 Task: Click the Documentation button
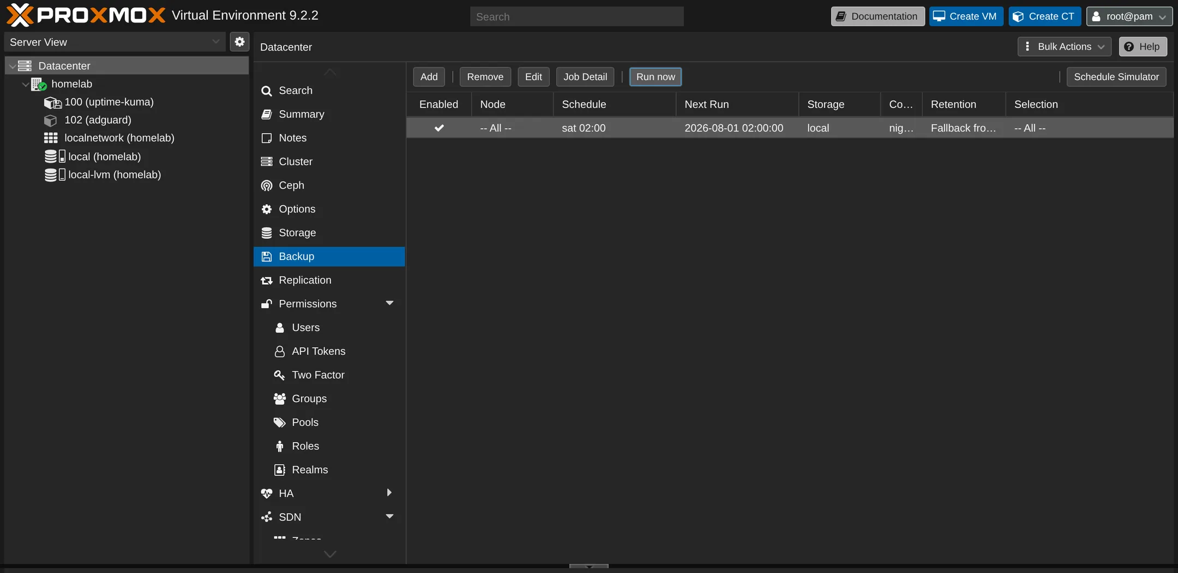point(878,16)
